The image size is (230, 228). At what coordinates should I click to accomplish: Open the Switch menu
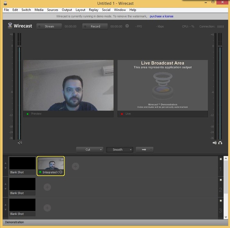tap(26, 10)
